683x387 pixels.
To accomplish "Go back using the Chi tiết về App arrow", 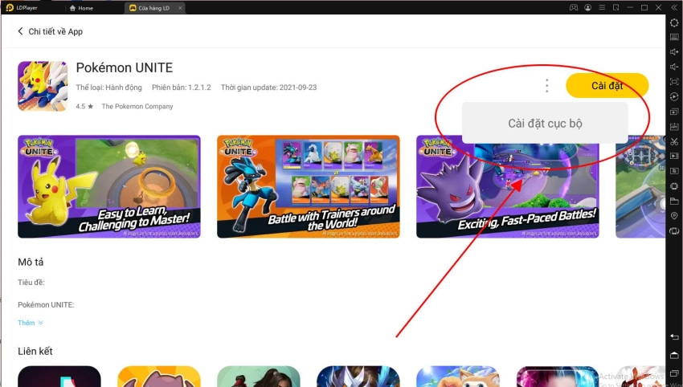I will pyautogui.click(x=20, y=31).
